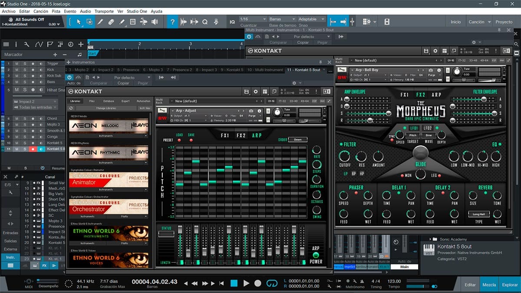The image size is (521, 293).
Task: Switch to the 9 - Kontakt 5 tab
Action: [x=232, y=69]
